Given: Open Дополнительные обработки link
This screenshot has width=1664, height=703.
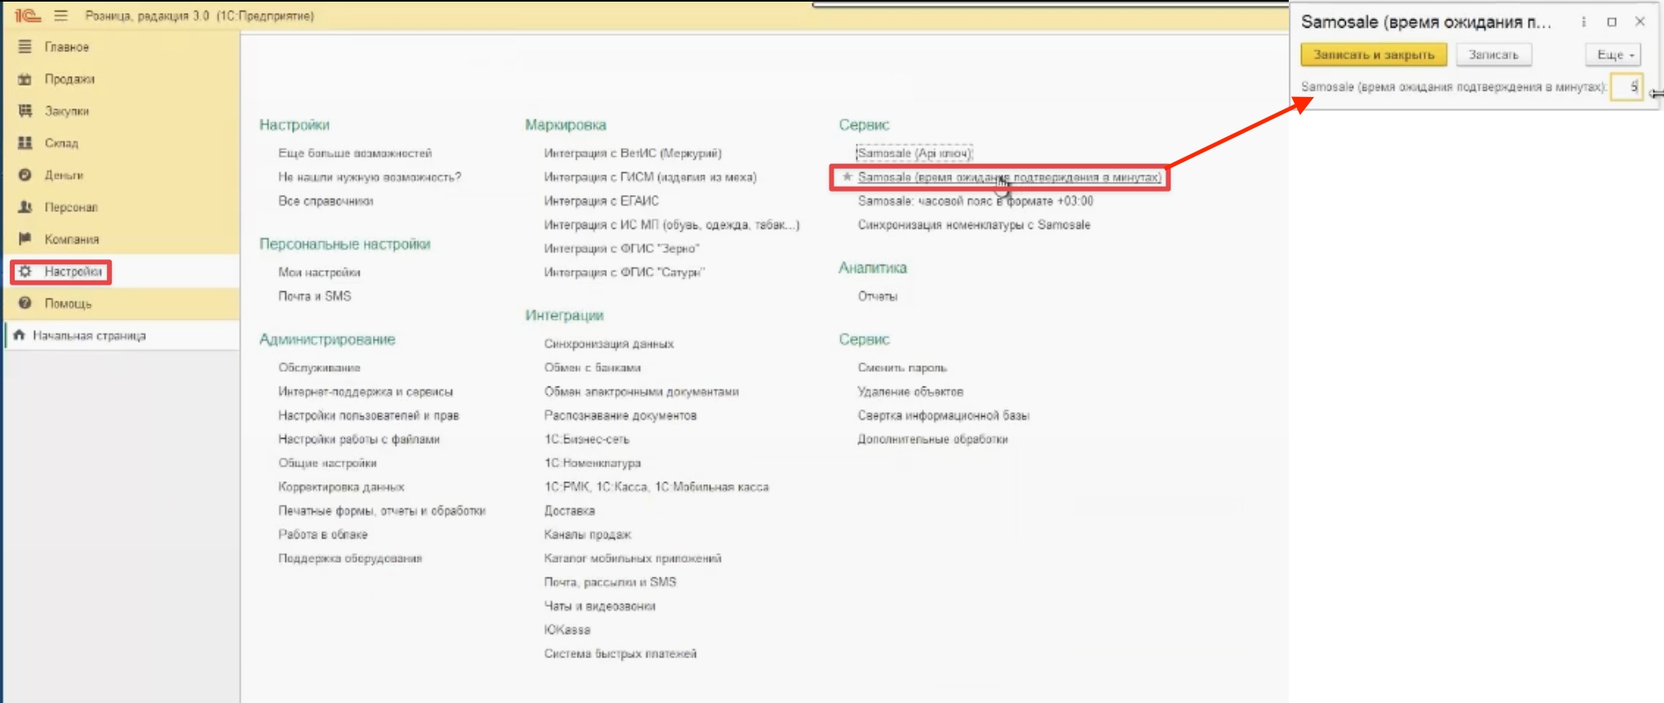Looking at the screenshot, I should click(x=932, y=439).
